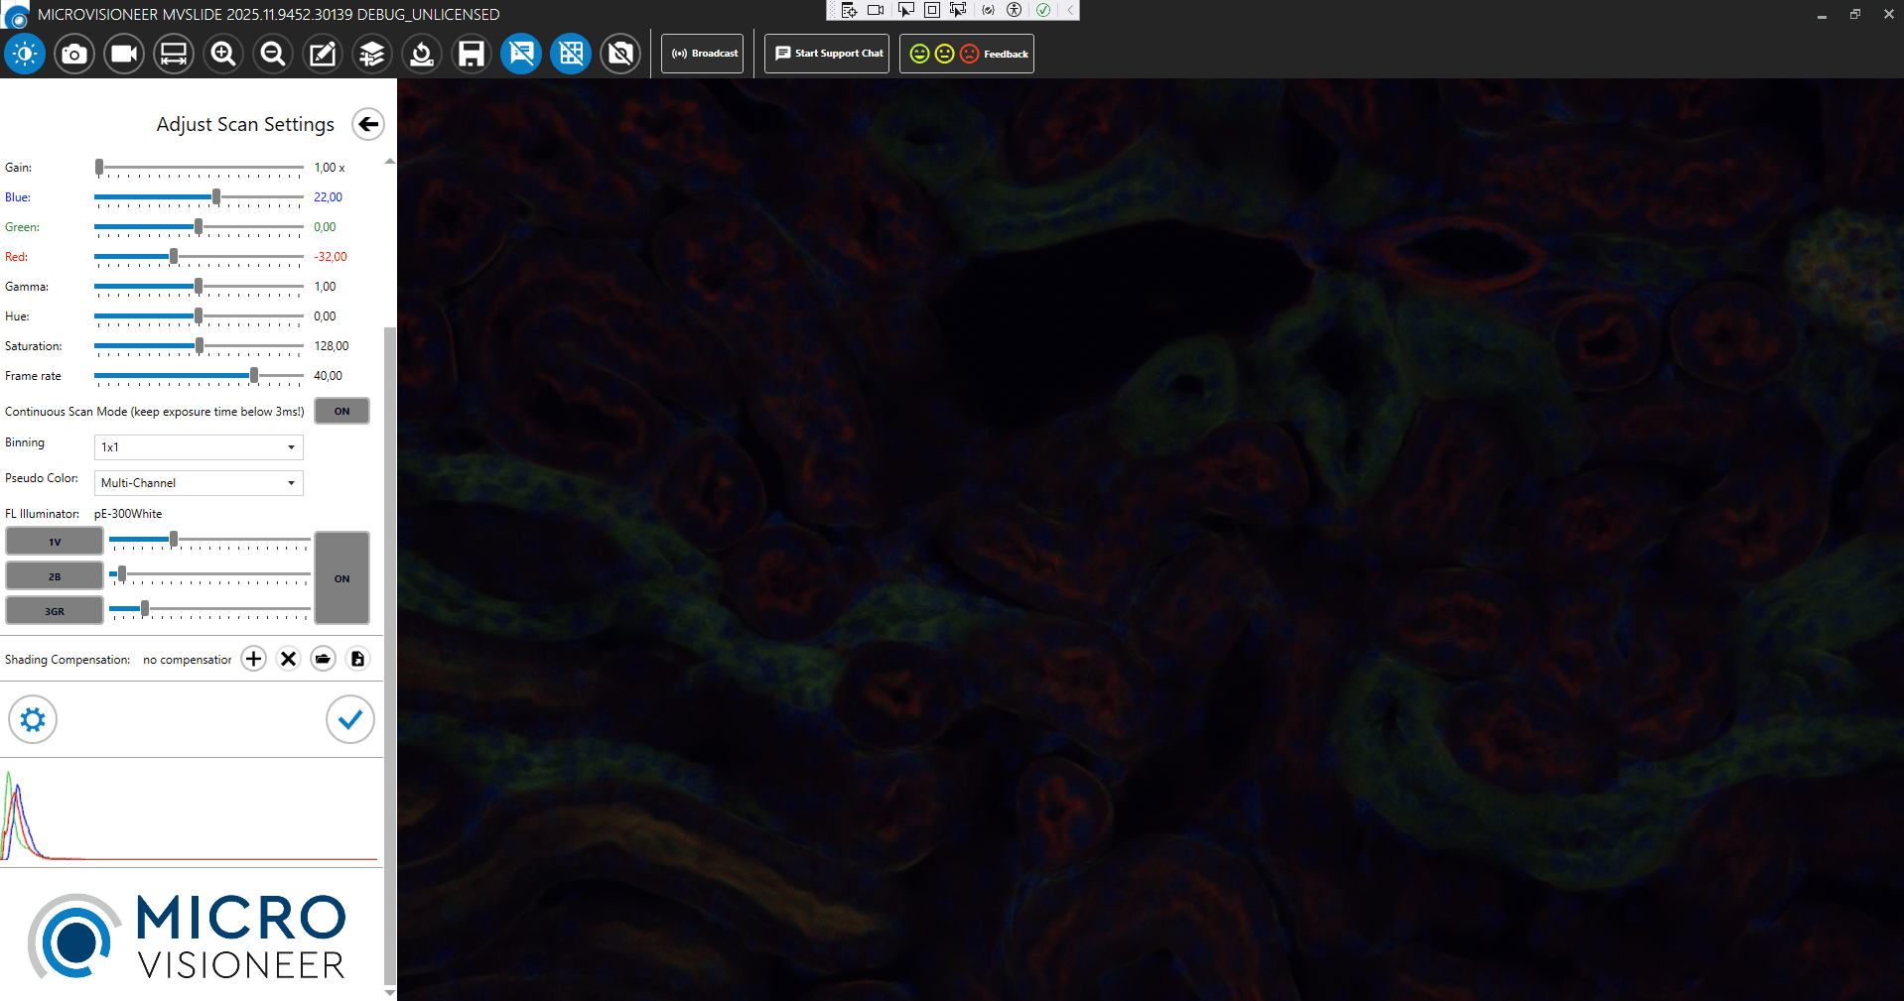The image size is (1904, 1001).
Task: Open scan settings with the brightness icon
Action: click(x=24, y=54)
